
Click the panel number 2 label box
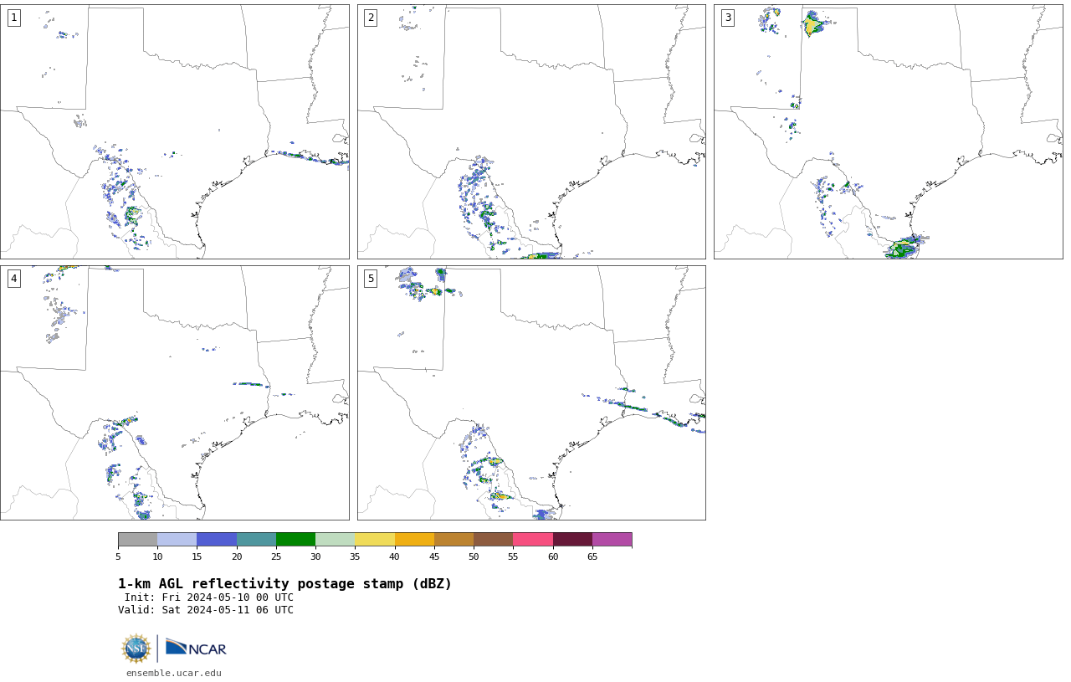(x=371, y=18)
